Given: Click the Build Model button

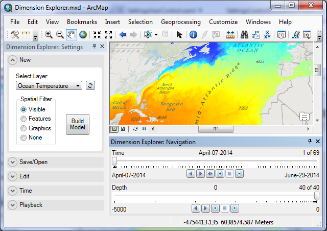Looking at the screenshot, I should point(78,124).
